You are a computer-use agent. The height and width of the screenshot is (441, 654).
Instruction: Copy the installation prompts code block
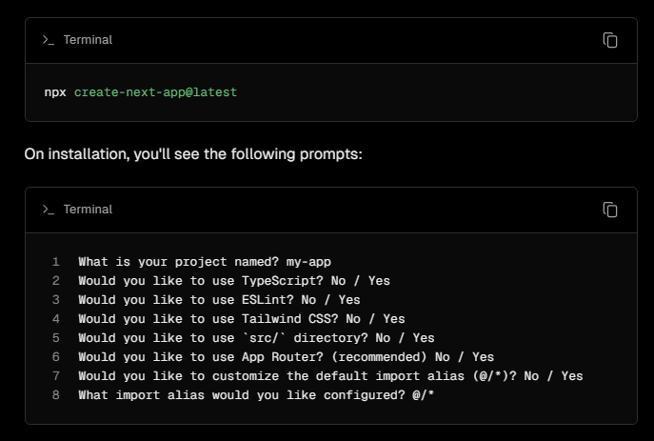[610, 210]
